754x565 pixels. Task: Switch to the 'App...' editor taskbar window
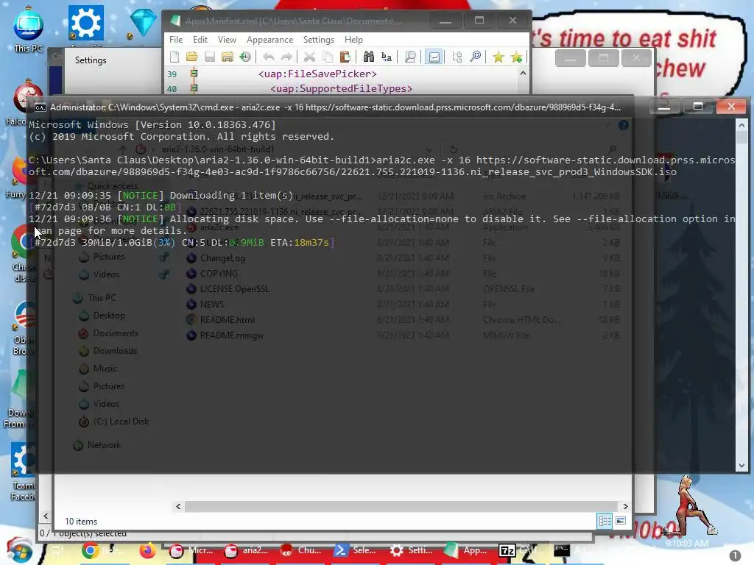(x=466, y=550)
